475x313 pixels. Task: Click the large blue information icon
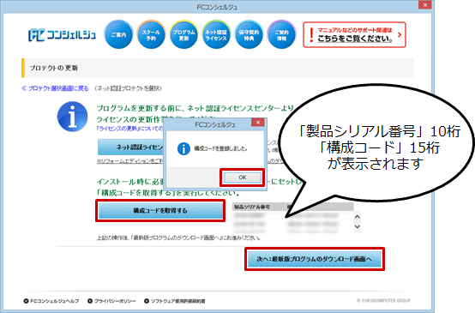point(72,117)
